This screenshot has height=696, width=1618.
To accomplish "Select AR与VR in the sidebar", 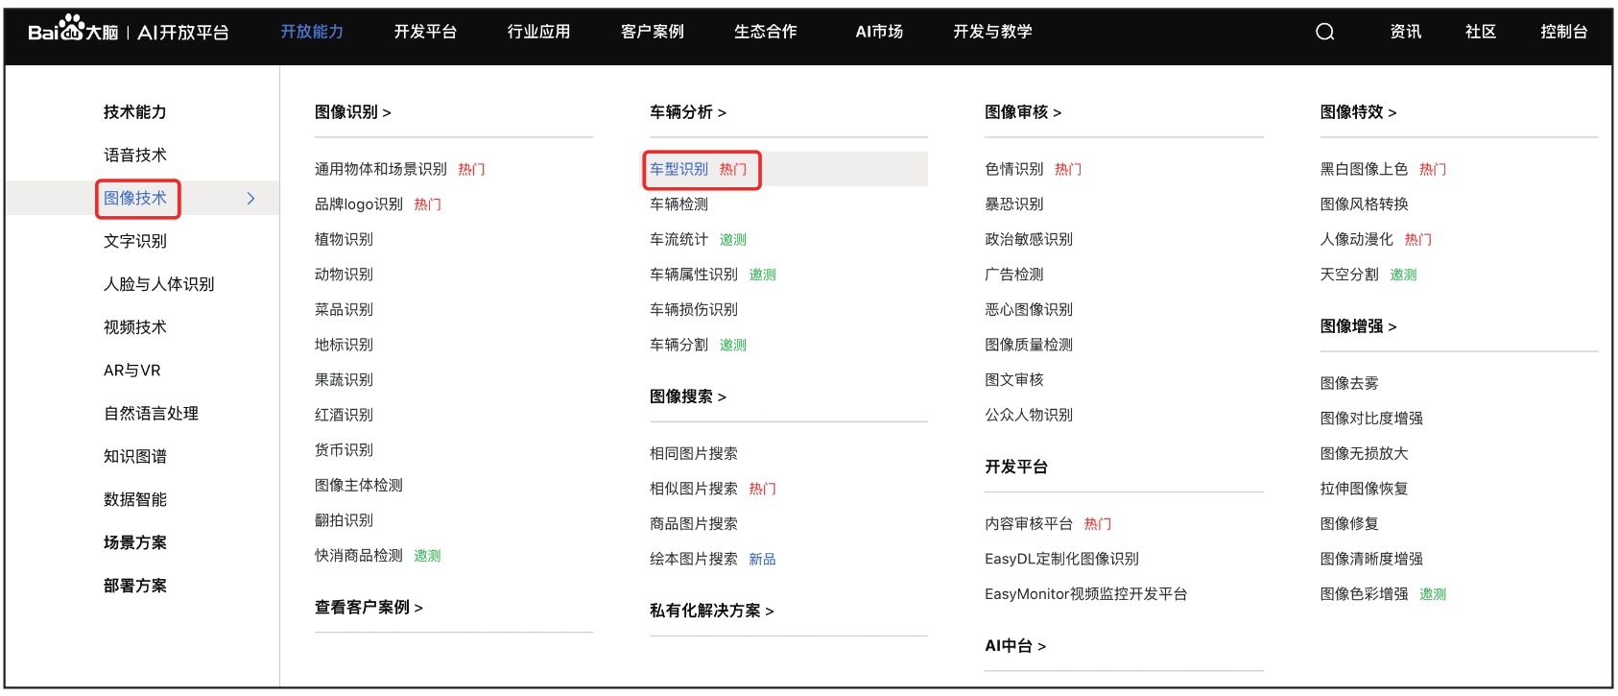I will pyautogui.click(x=132, y=371).
